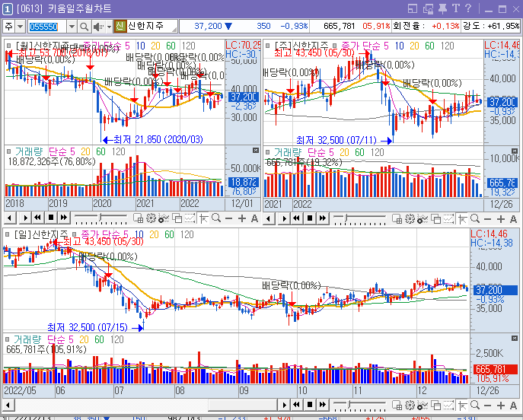
Task: Step monthly chart back one bar
Action: coord(10,218)
